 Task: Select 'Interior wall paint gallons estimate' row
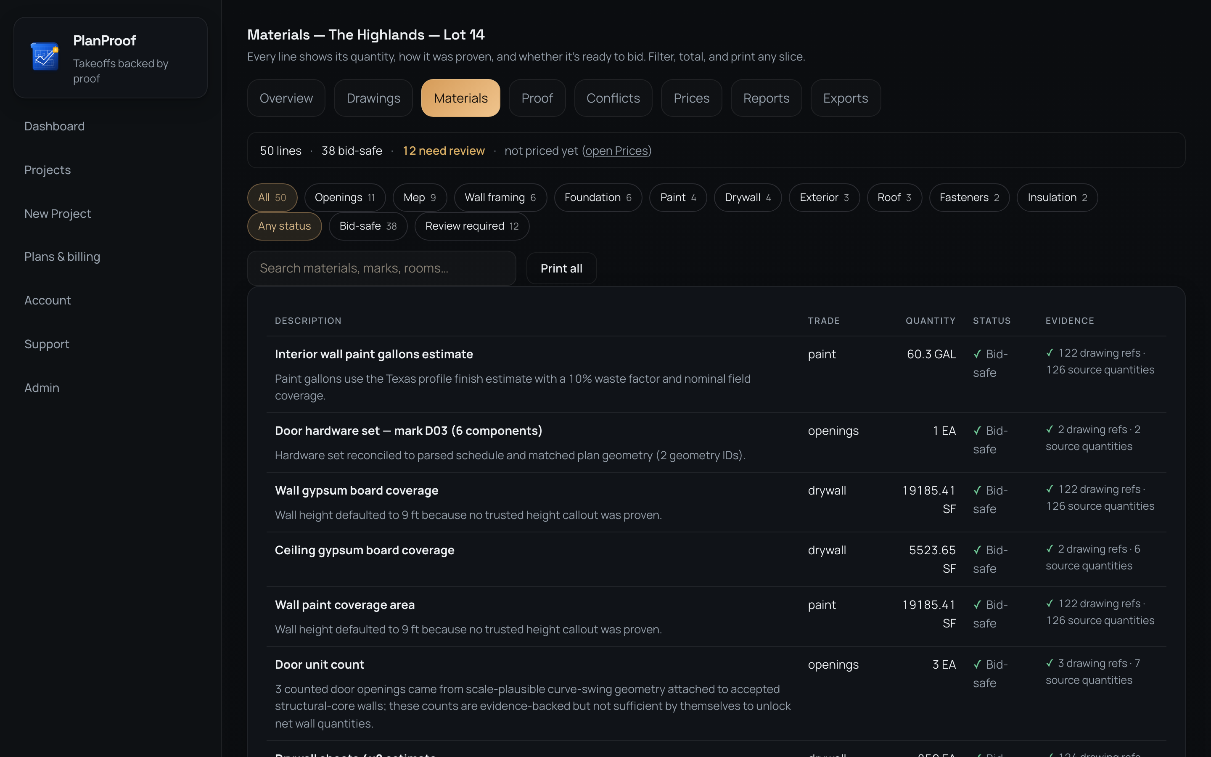pos(716,374)
